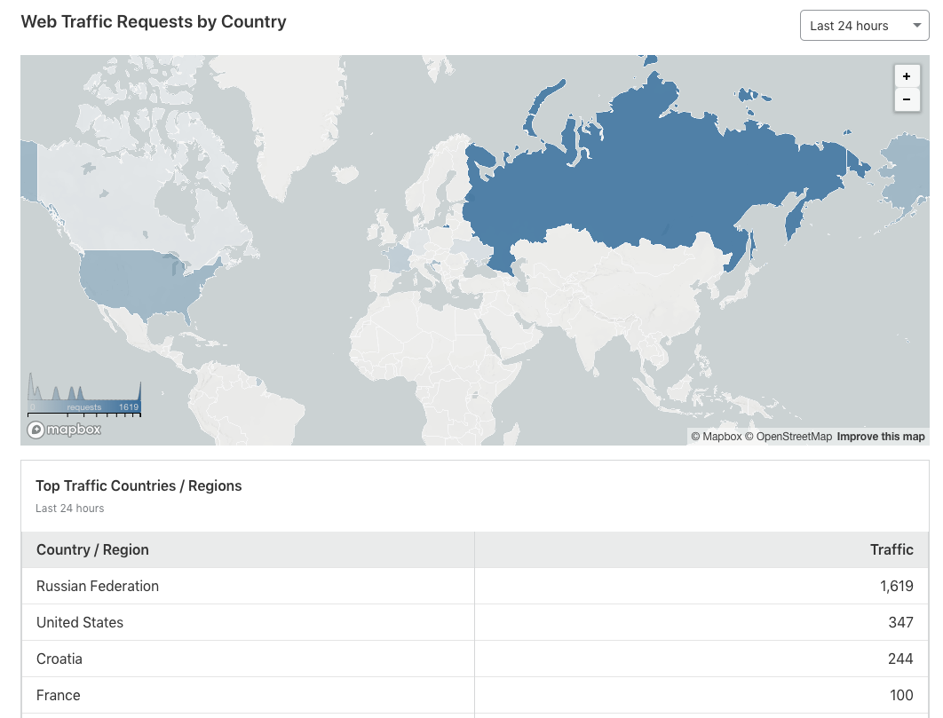943x718 pixels.
Task: Zoom out the map with minus button
Action: [x=906, y=99]
